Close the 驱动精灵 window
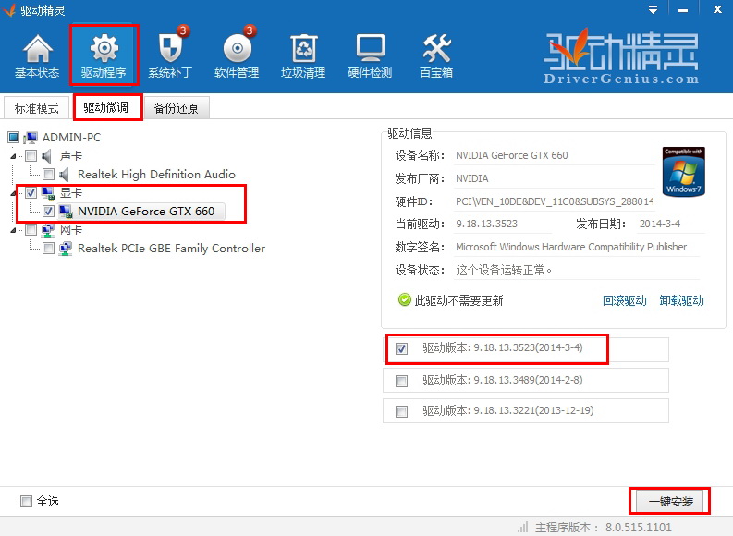This screenshot has width=733, height=536. 717,9
